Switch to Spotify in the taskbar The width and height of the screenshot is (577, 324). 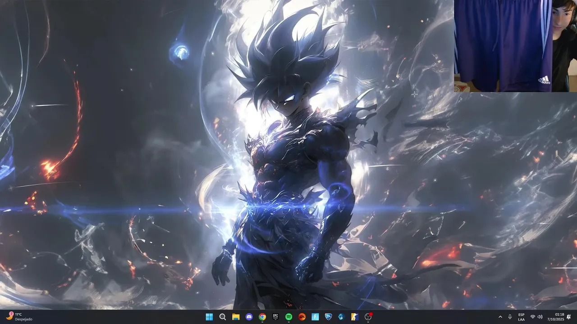click(288, 317)
